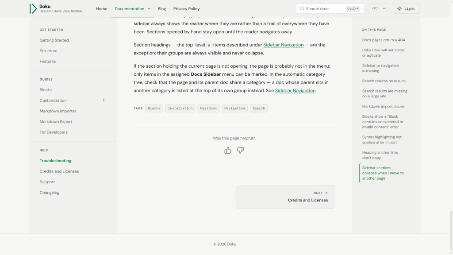Go to the Home menu item
453x255 pixels.
click(x=102, y=9)
